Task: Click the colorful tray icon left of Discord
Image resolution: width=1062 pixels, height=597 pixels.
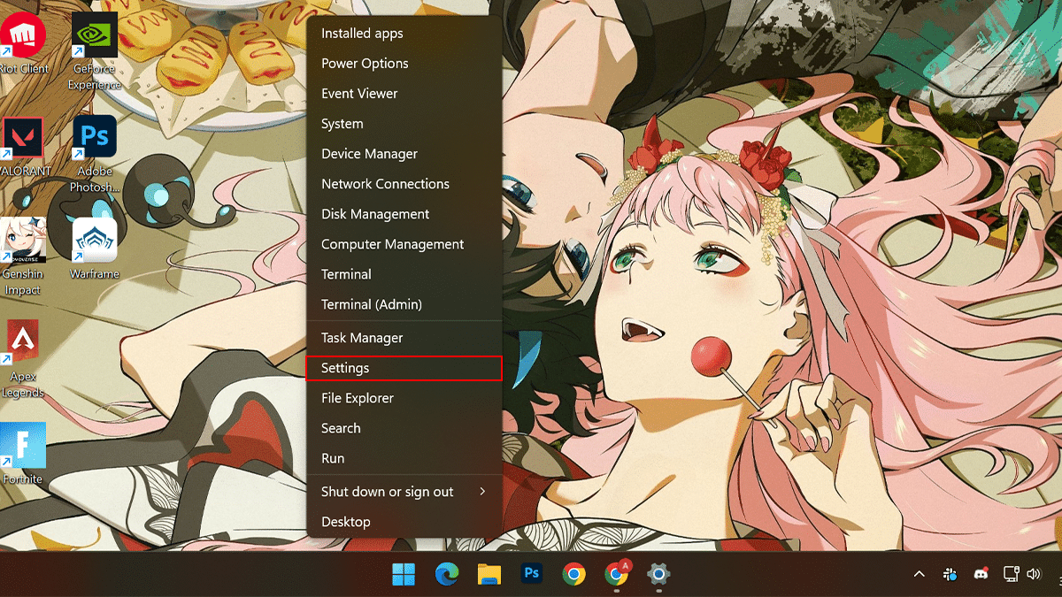Action: (950, 574)
